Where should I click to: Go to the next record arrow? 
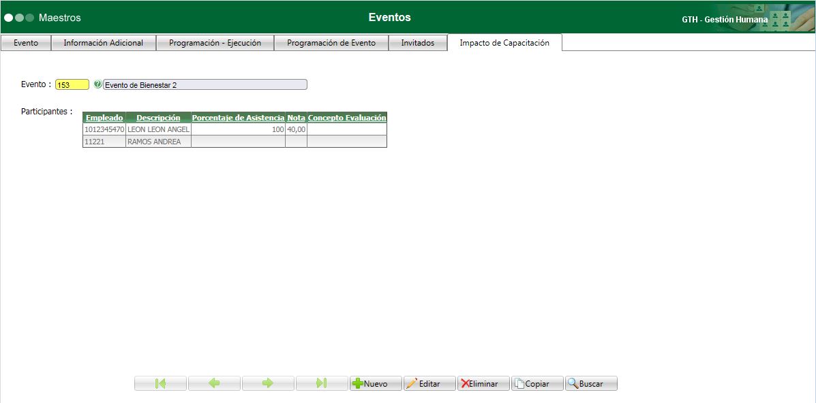268,384
